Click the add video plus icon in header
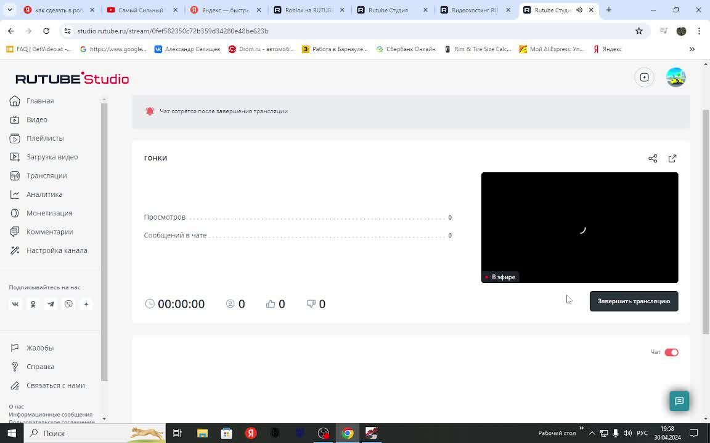The width and height of the screenshot is (710, 443). pyautogui.click(x=644, y=78)
